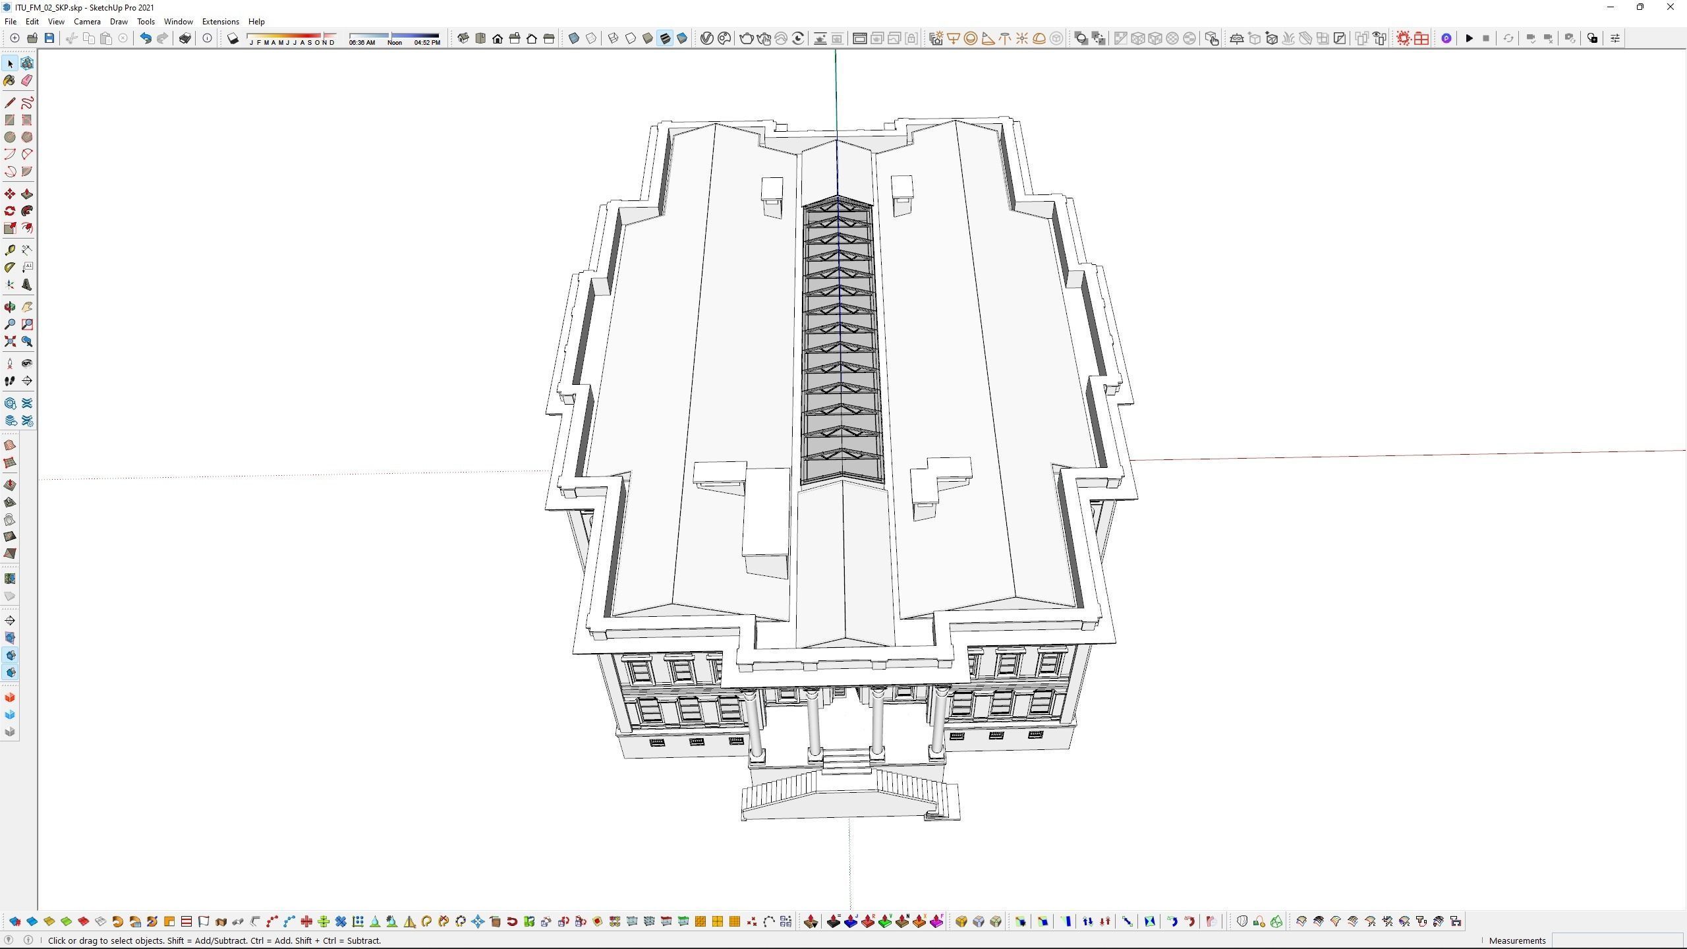Activate the Pan hand tool
The width and height of the screenshot is (1687, 949).
[27, 307]
